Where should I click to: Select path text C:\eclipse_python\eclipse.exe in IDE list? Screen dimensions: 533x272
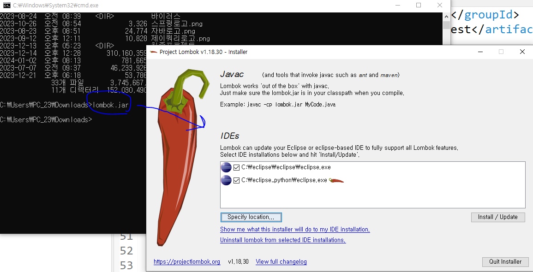[284, 180]
